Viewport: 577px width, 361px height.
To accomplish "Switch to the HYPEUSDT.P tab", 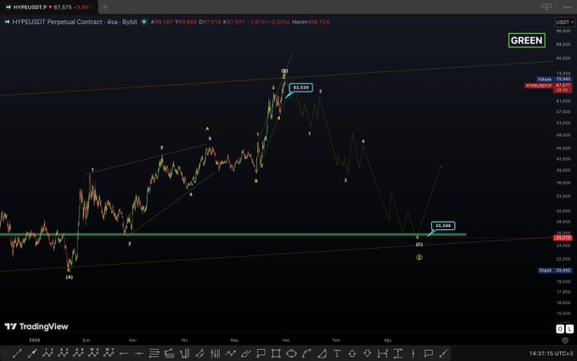I will point(49,7).
